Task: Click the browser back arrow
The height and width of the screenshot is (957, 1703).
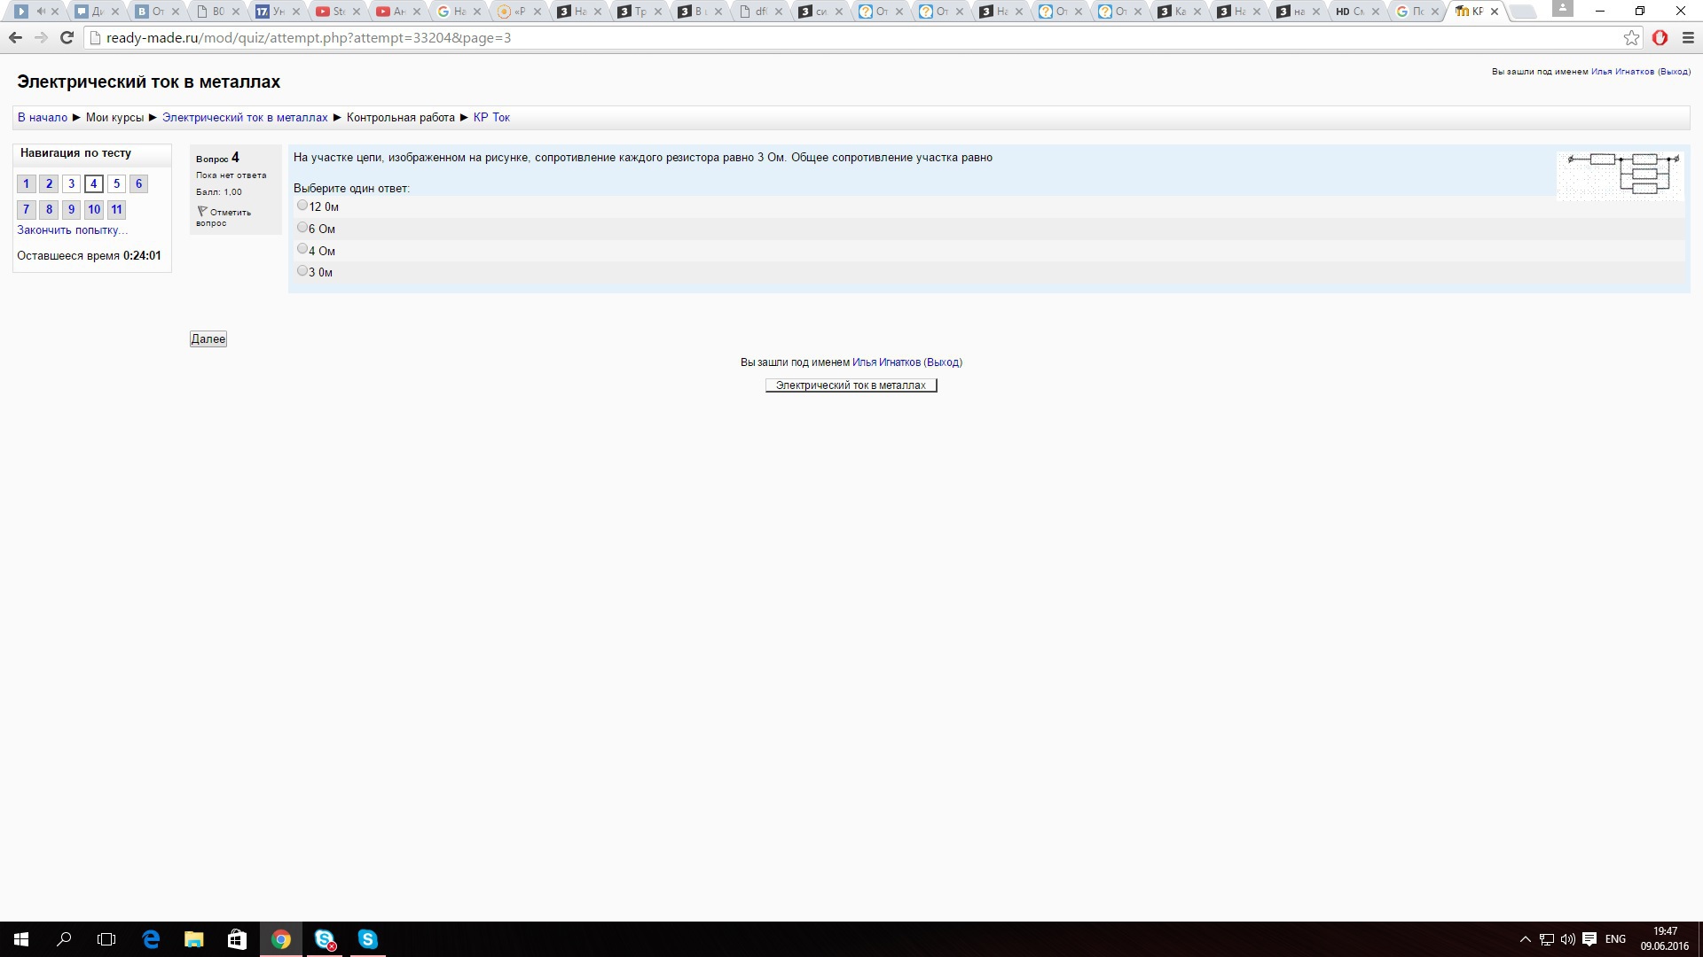Action: click(15, 38)
